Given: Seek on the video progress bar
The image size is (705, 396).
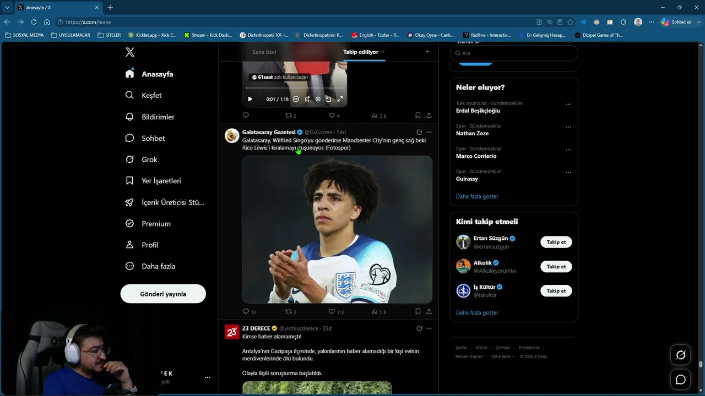Looking at the screenshot, I should pos(295,88).
